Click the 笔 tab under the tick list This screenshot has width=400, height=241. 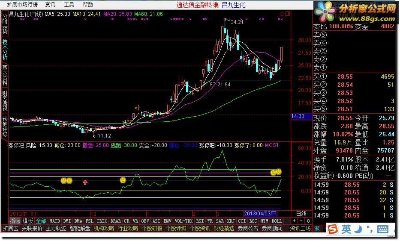[x=317, y=228]
